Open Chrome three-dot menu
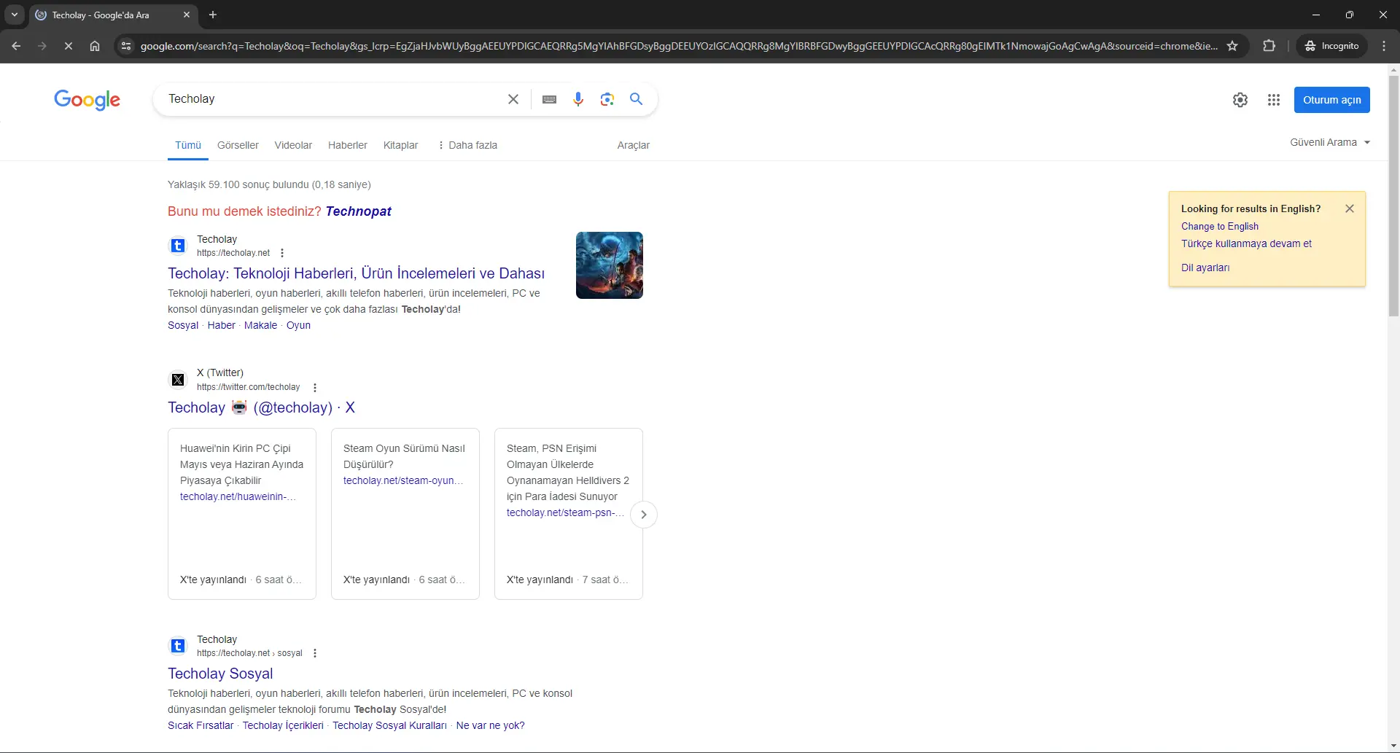 click(x=1384, y=46)
